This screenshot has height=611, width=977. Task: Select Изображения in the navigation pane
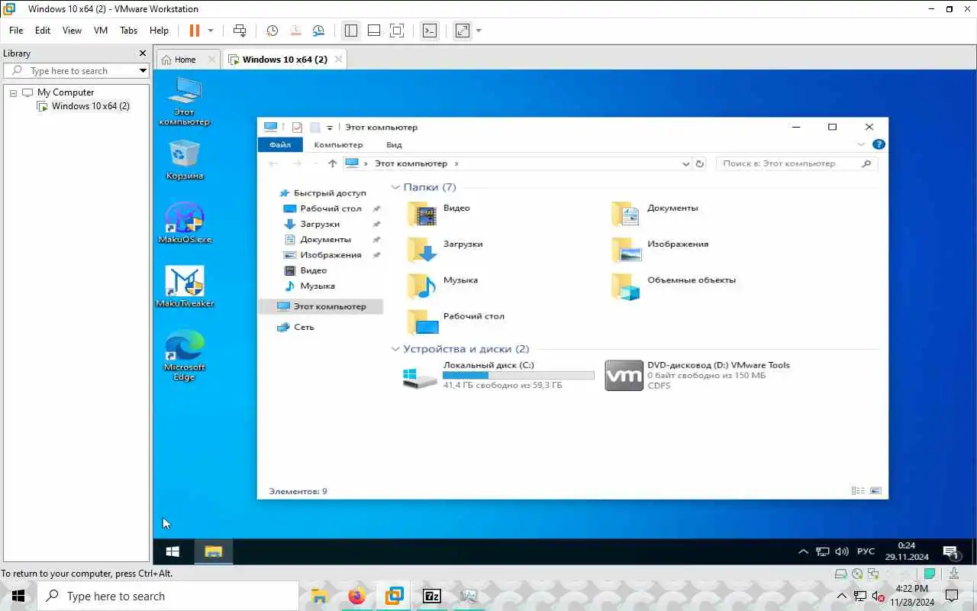click(331, 255)
